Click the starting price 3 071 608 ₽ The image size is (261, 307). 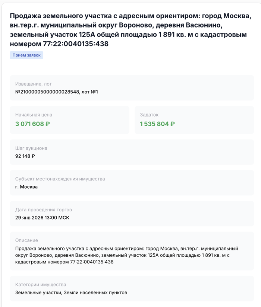[32, 124]
